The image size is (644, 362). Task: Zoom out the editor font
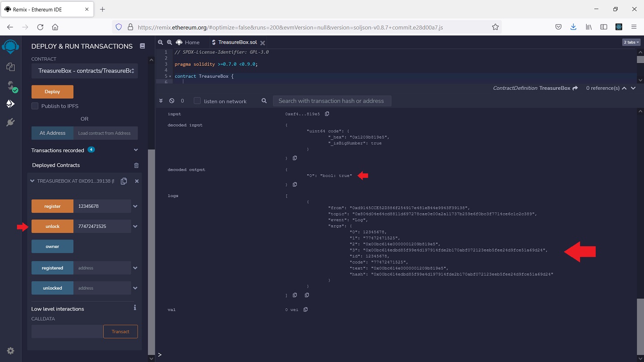(x=161, y=42)
